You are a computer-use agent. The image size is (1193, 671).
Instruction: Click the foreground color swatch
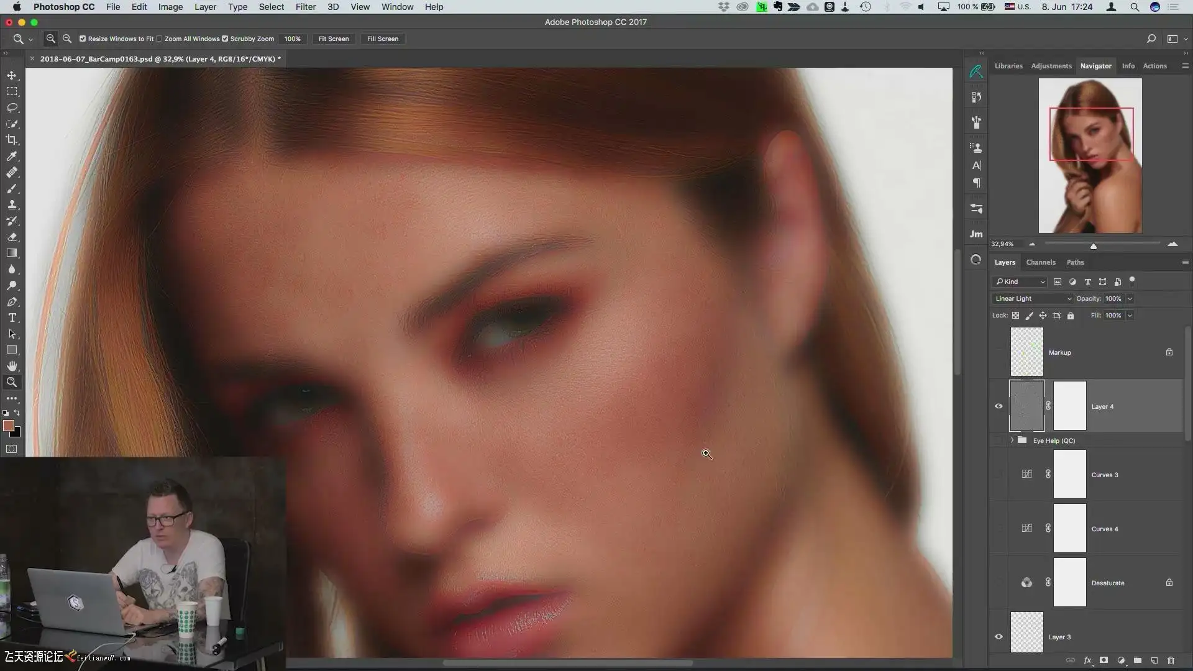[x=9, y=426]
